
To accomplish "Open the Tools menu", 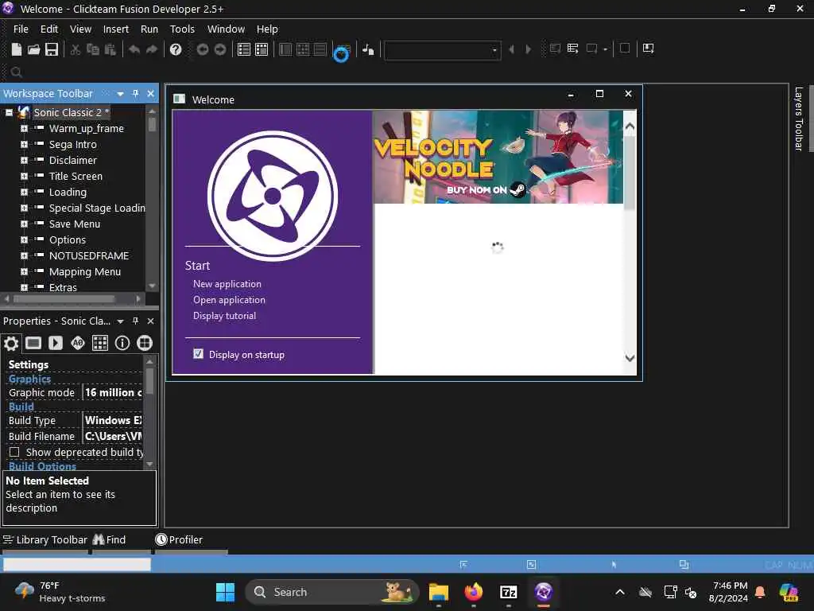I will click(x=182, y=29).
